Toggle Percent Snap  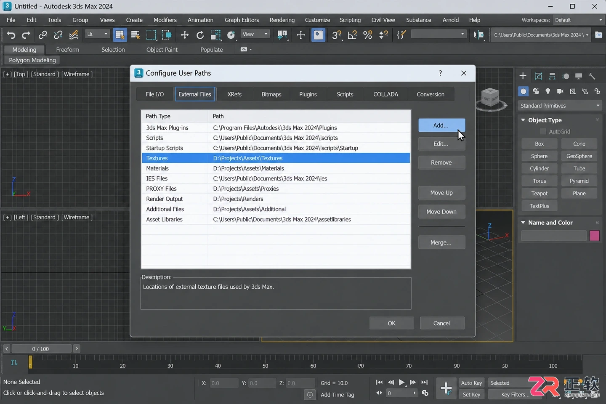click(368, 35)
